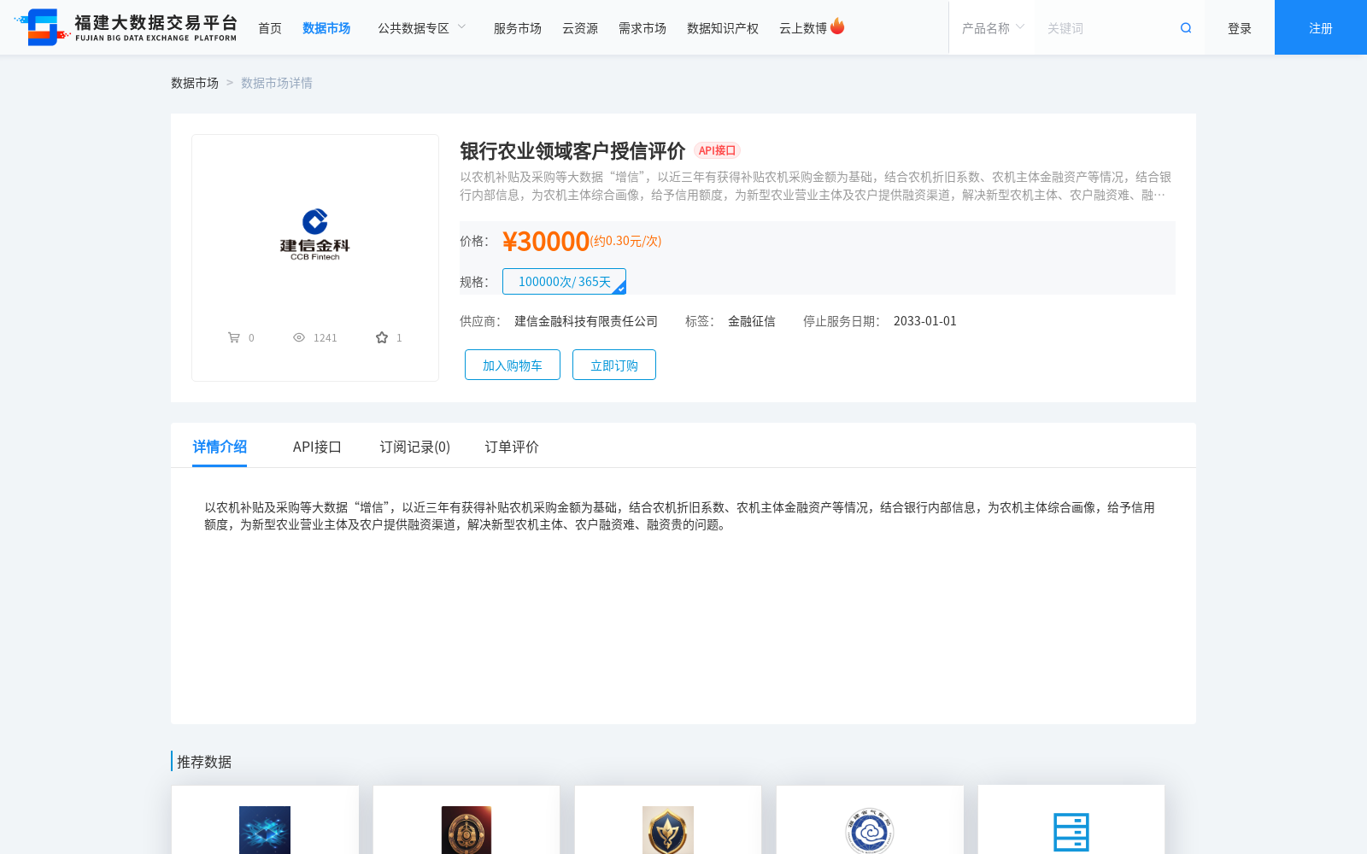
Task: Click the search magnifier icon
Action: pos(1185,27)
